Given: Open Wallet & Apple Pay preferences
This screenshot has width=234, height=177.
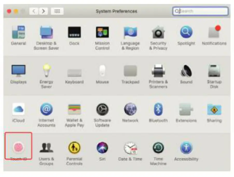Looking at the screenshot, I should pos(74,109).
